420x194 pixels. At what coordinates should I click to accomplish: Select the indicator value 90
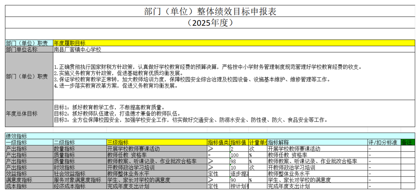(x=239, y=180)
